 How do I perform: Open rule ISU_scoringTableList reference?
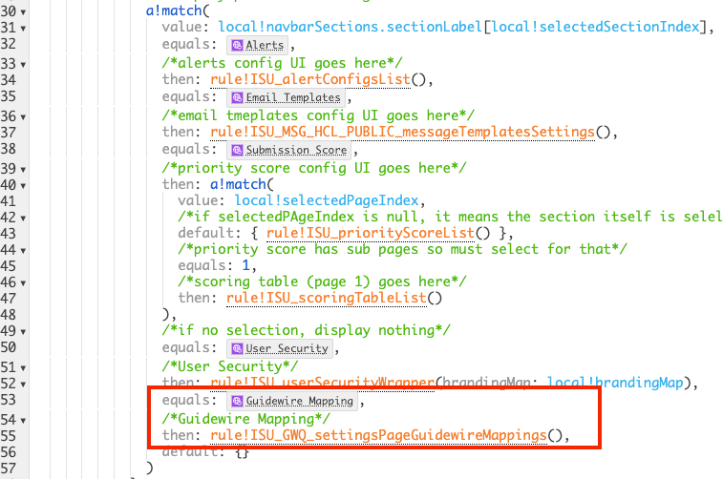(x=327, y=298)
